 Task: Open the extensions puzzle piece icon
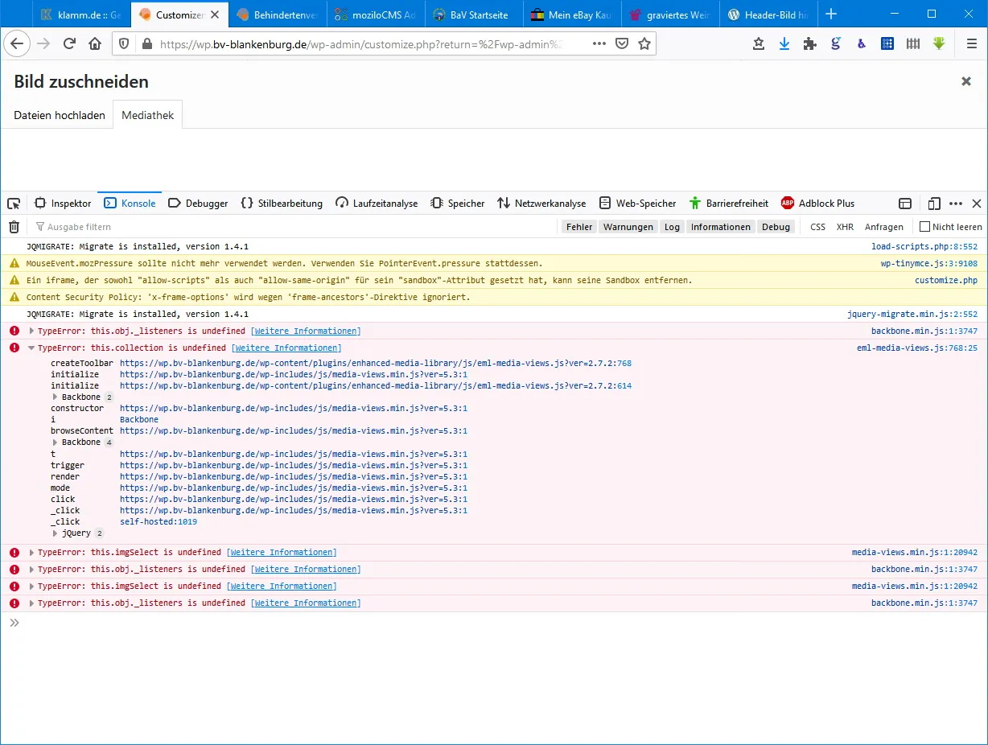tap(810, 44)
